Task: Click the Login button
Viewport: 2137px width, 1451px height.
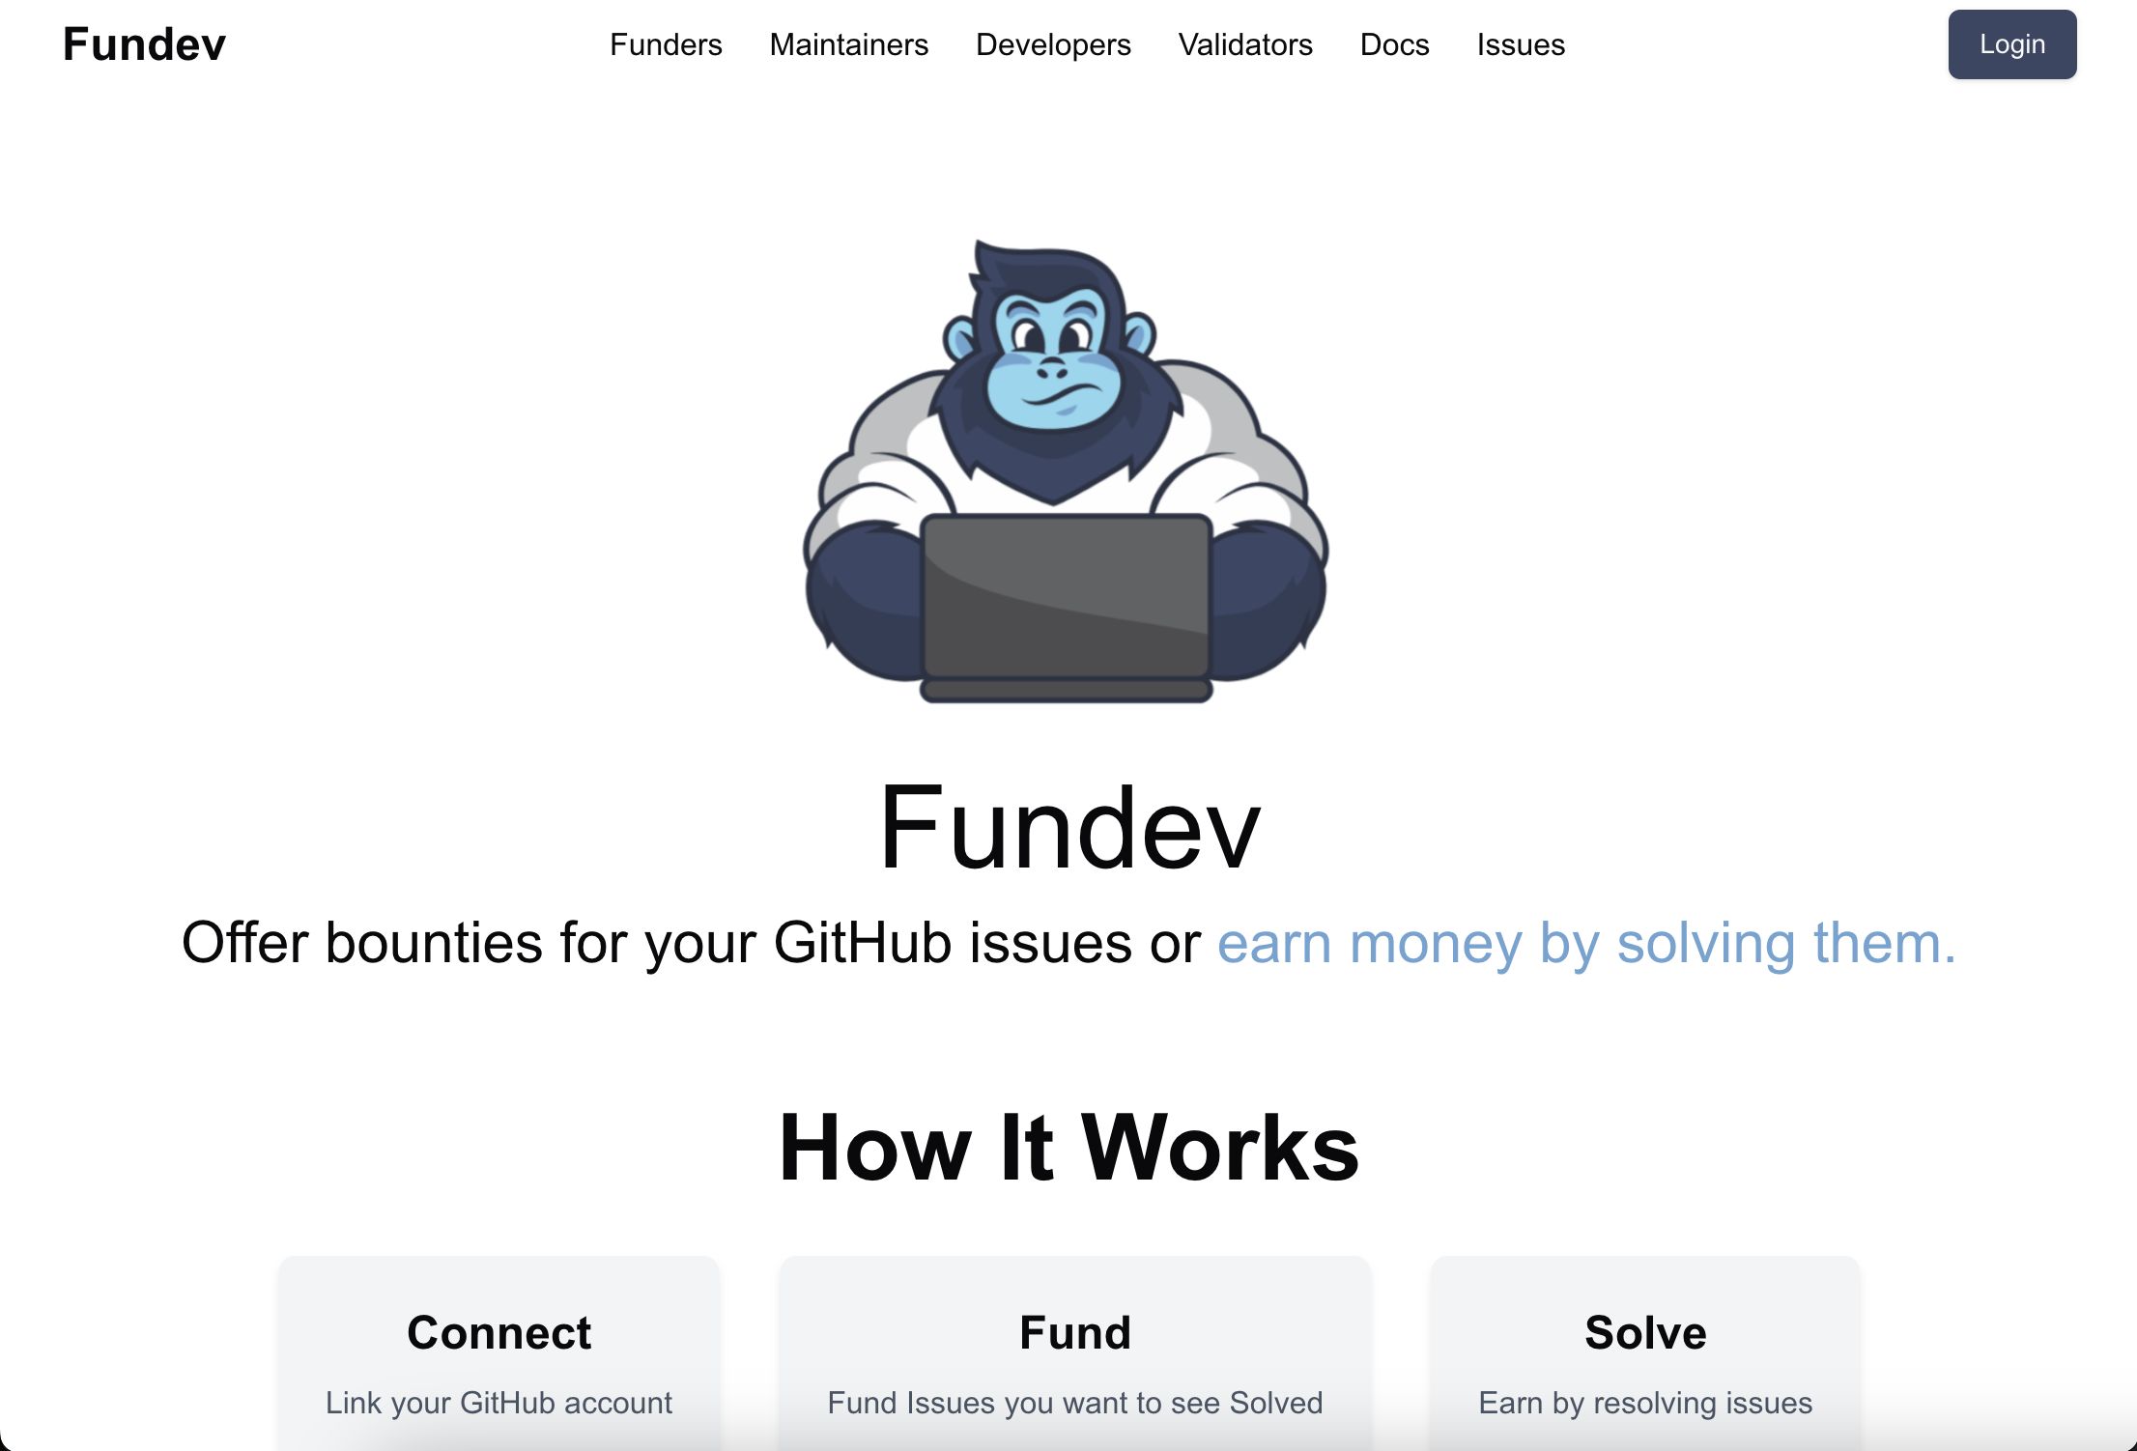Action: tap(2010, 43)
